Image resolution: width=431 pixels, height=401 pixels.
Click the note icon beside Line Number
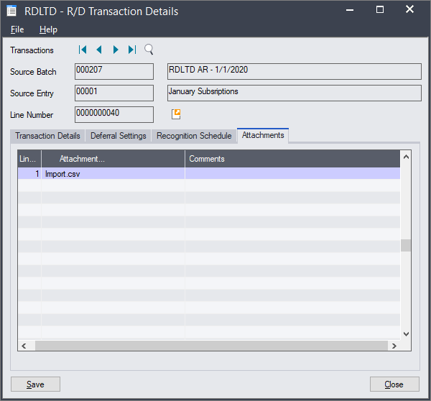coord(176,114)
